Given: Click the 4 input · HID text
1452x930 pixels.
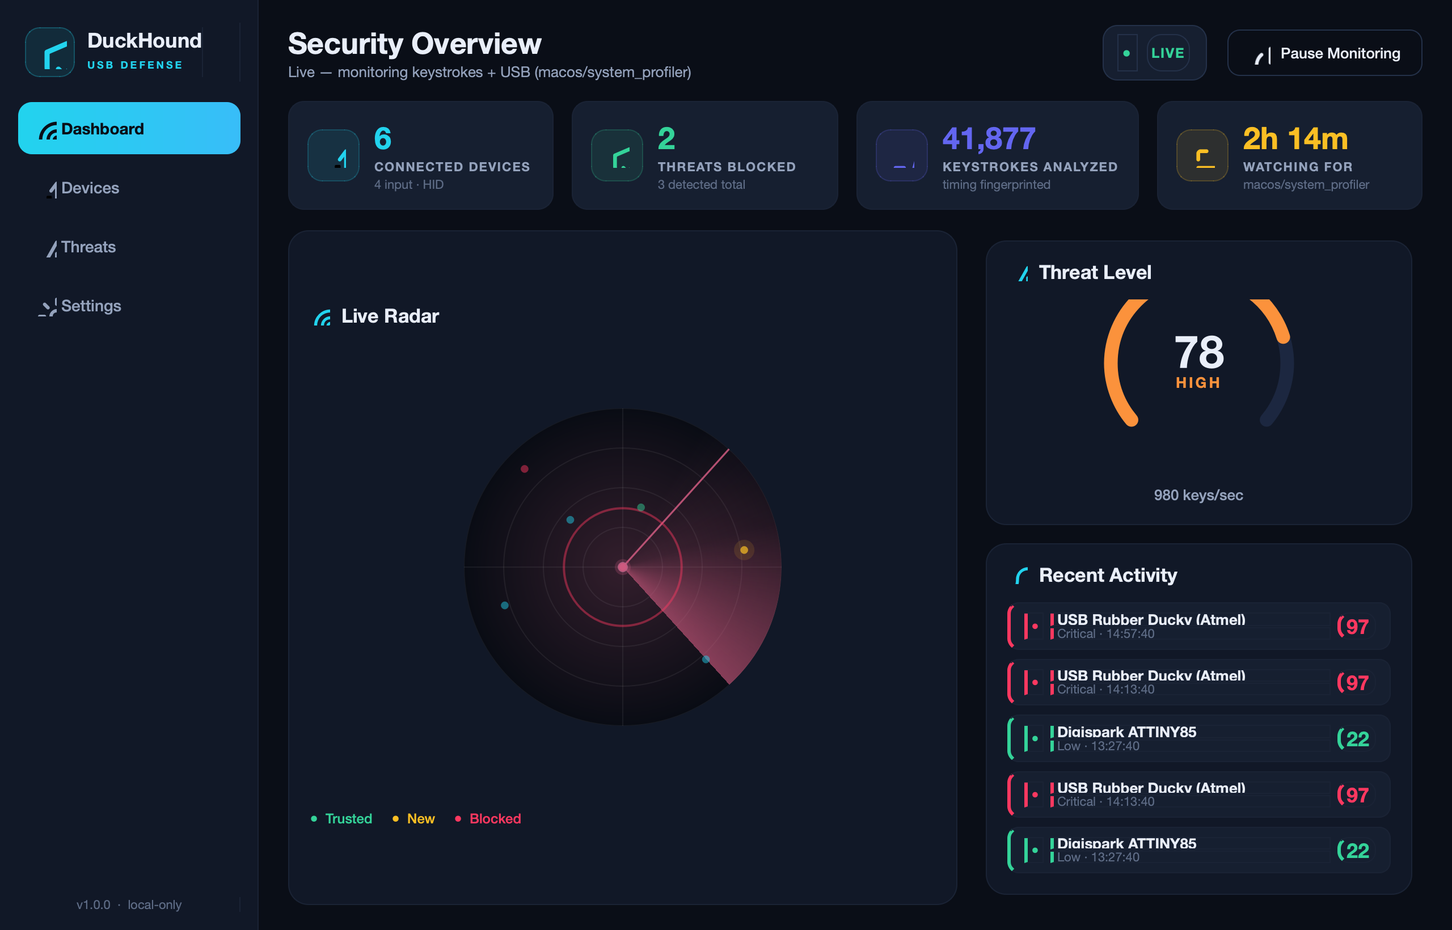Looking at the screenshot, I should click(409, 185).
